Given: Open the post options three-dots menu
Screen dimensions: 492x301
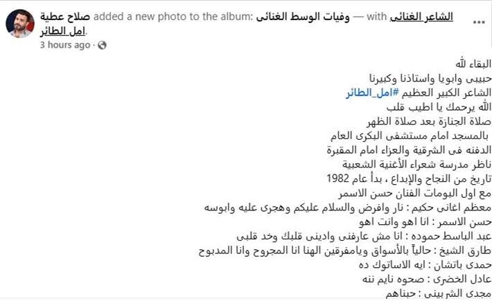Looking at the screenshot, I should coord(478,22).
